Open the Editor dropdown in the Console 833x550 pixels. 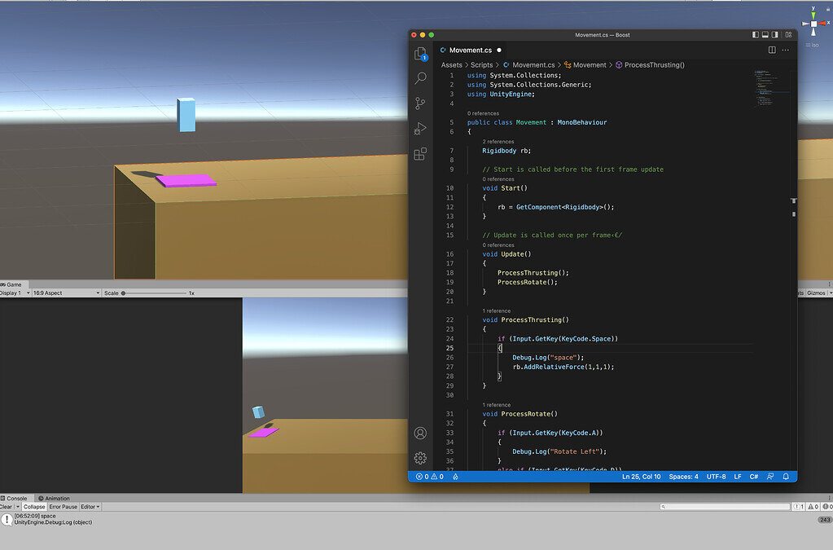90,506
